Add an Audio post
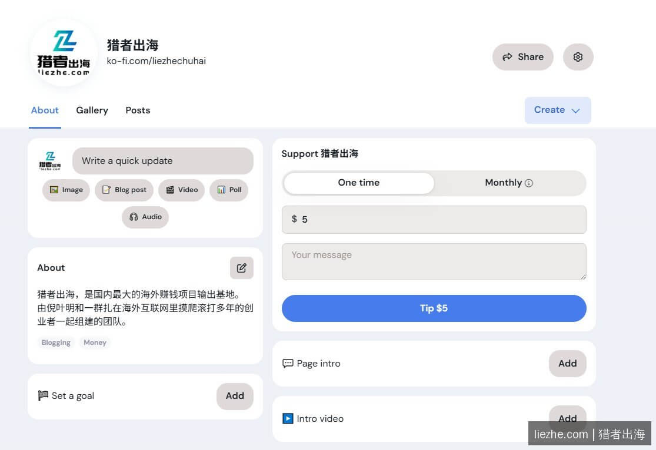This screenshot has width=656, height=450. 145,217
